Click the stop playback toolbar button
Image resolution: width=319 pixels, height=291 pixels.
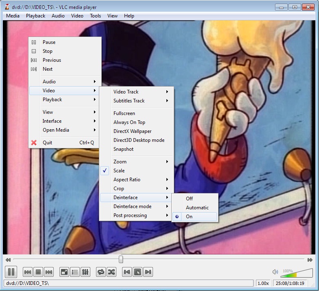coord(38,272)
